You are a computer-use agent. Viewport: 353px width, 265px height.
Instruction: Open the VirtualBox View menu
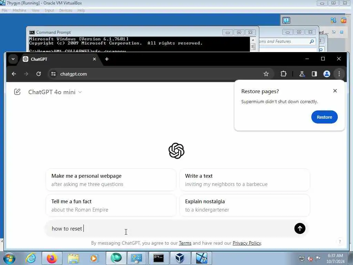tap(36, 10)
